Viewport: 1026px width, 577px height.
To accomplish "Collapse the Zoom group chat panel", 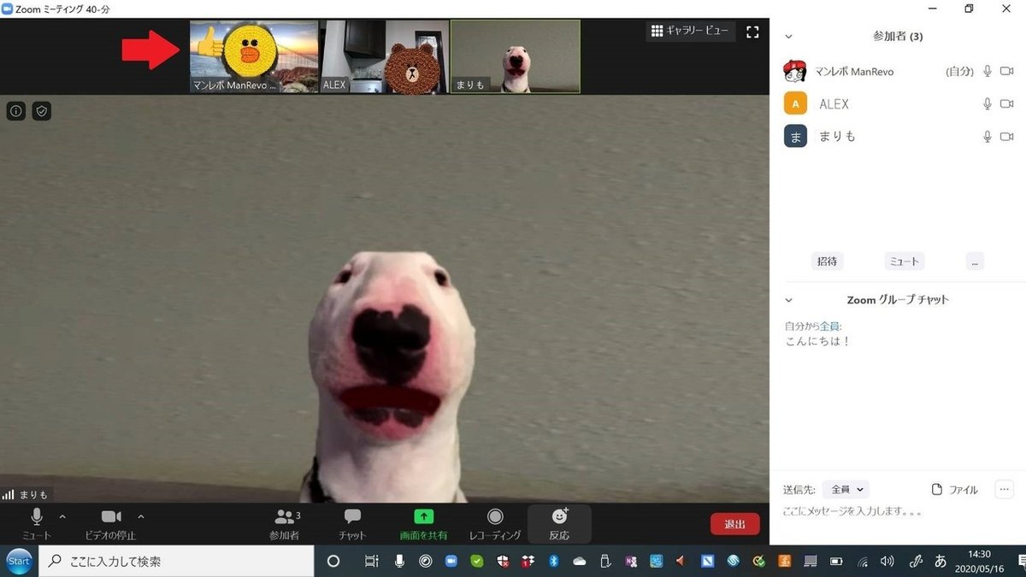I will coord(788,300).
